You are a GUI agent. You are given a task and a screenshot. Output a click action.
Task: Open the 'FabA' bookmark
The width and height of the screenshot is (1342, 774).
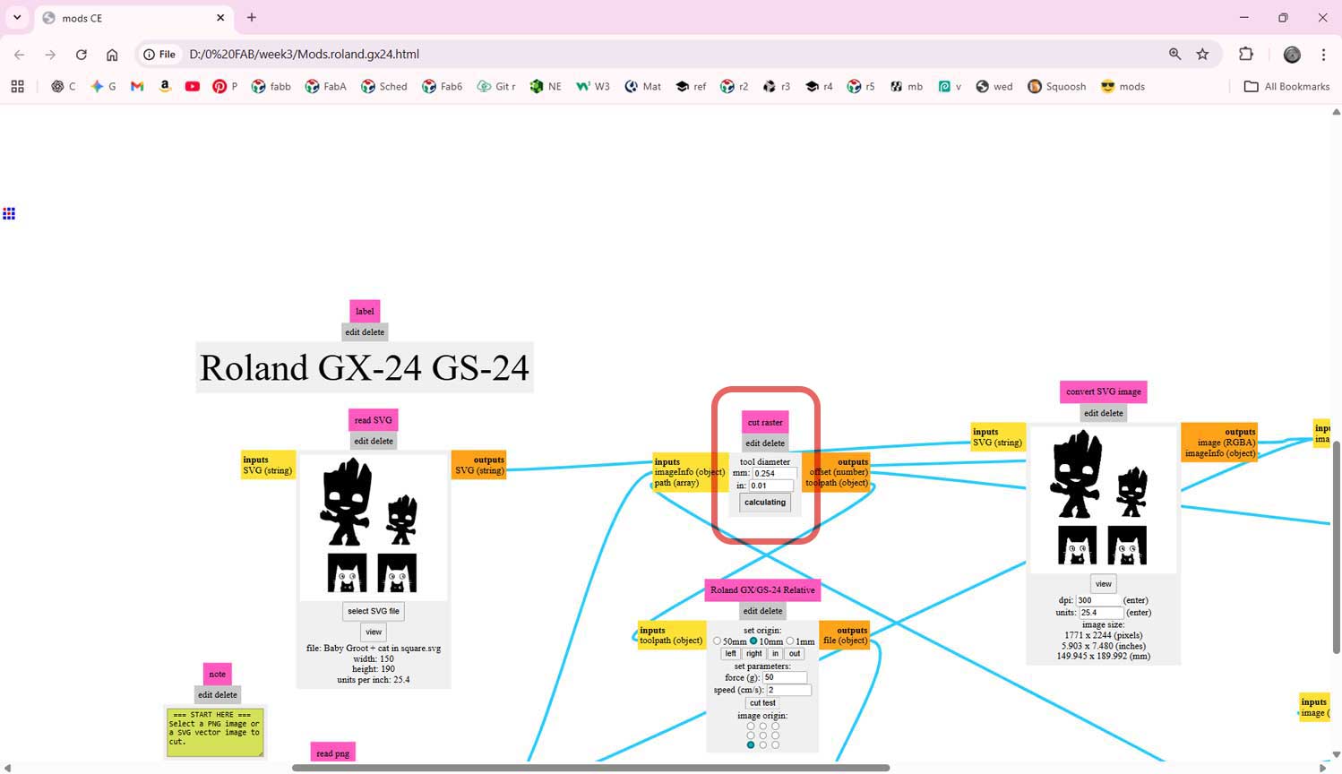pos(326,87)
